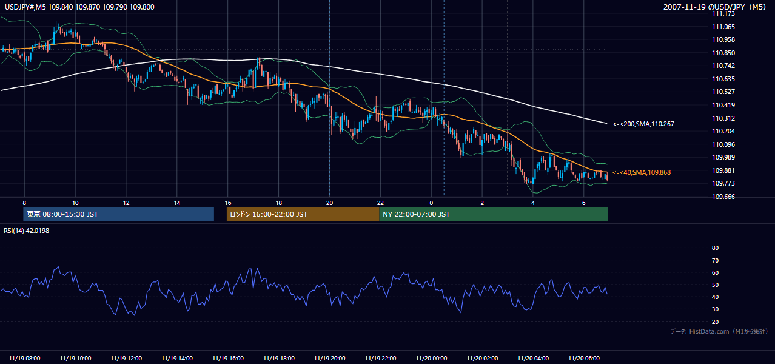
Task: Click price axis value 110.742
Action: (723, 66)
